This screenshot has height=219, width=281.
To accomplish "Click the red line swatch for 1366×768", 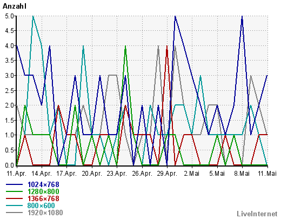I will click(x=15, y=198).
